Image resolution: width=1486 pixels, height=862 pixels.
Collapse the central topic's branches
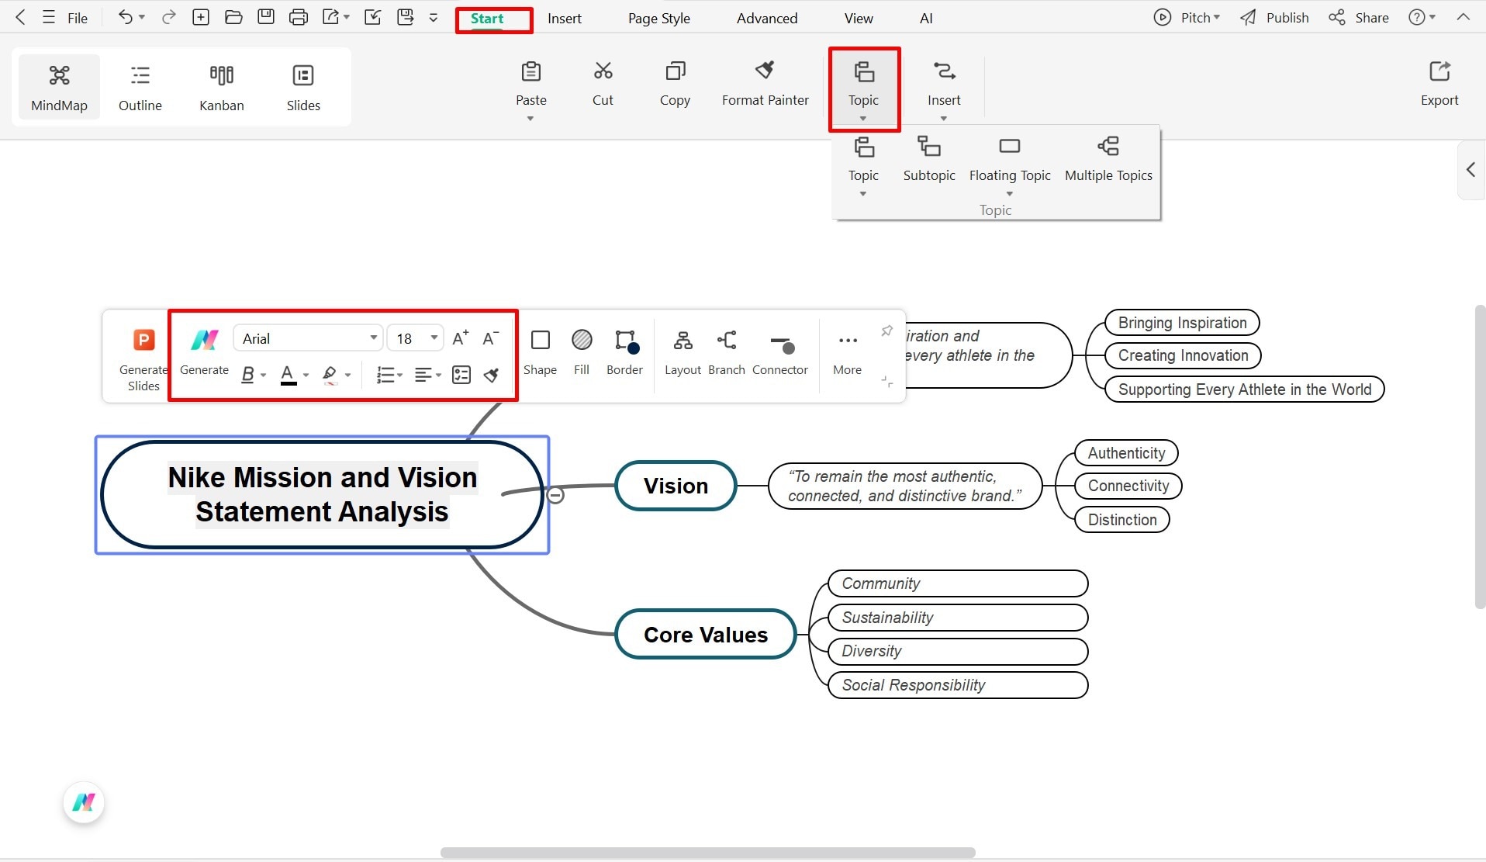pos(555,495)
